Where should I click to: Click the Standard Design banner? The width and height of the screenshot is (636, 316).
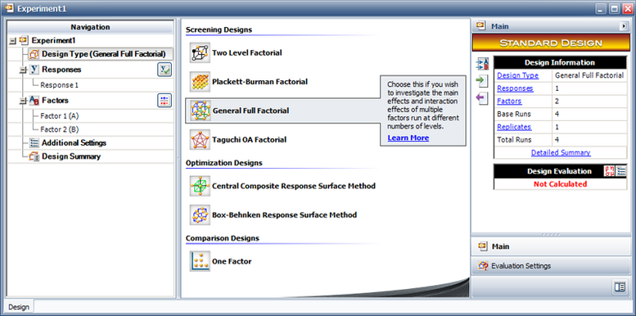coord(551,43)
